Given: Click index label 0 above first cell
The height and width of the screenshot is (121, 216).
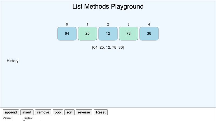Looking at the screenshot, I should point(67,24).
